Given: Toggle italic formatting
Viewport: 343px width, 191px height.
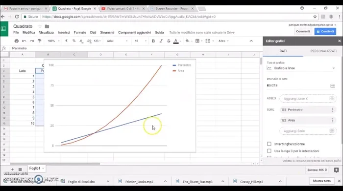Looking at the screenshot, I should [x=161, y=41].
